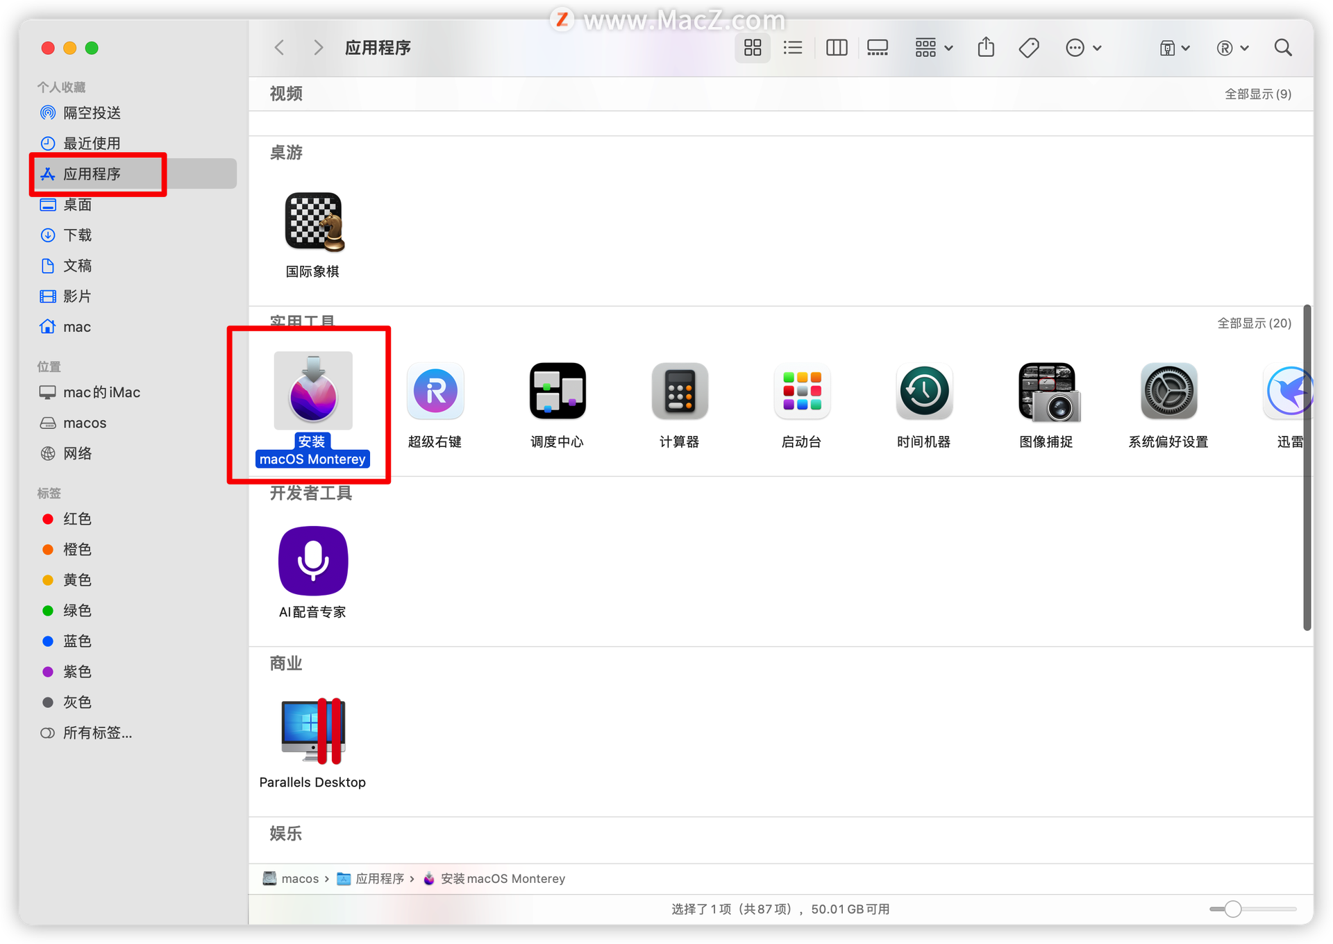Viewport: 1333px width, 944px height.
Task: Click 全部显示 (9) for 视频
Action: [1257, 94]
